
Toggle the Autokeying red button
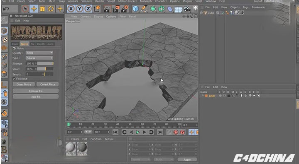[176, 132]
